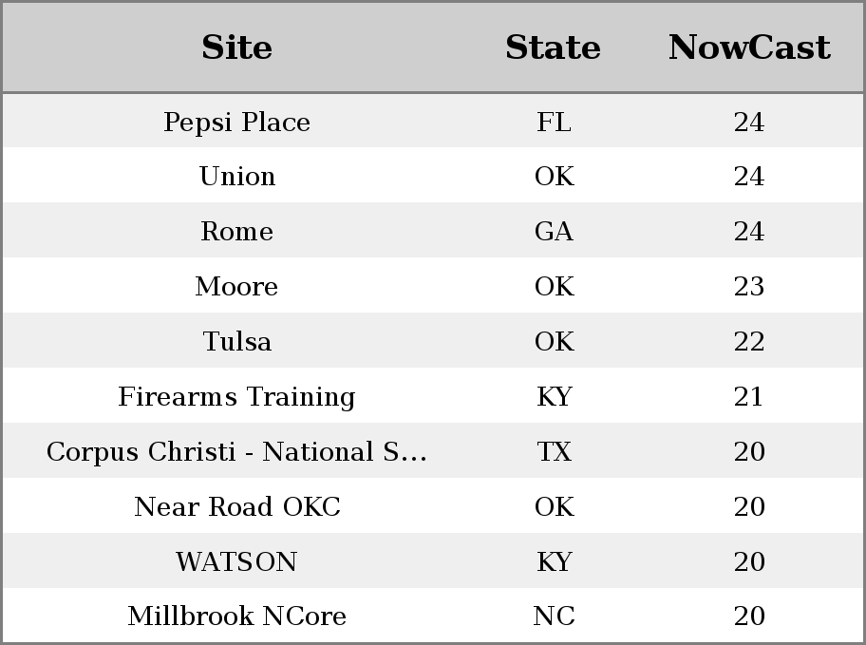Select the Firearms Training row
The height and width of the screenshot is (645, 866).
pyautogui.click(x=433, y=396)
